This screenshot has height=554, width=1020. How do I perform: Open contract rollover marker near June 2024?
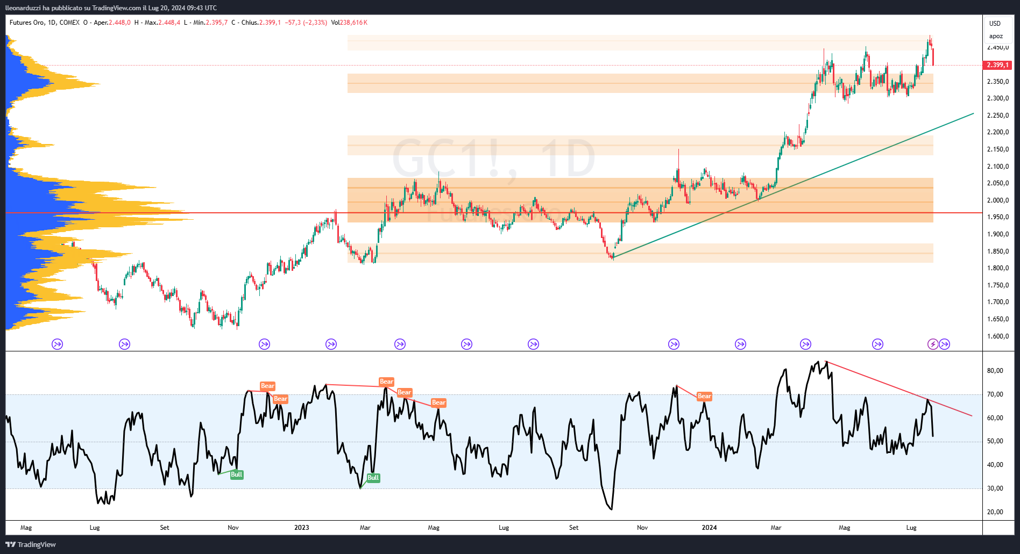click(878, 344)
